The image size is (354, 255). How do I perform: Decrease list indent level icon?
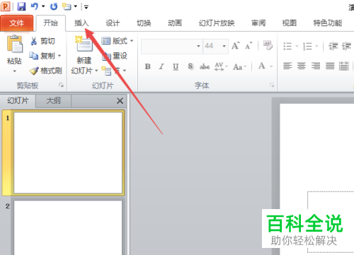(x=333, y=46)
